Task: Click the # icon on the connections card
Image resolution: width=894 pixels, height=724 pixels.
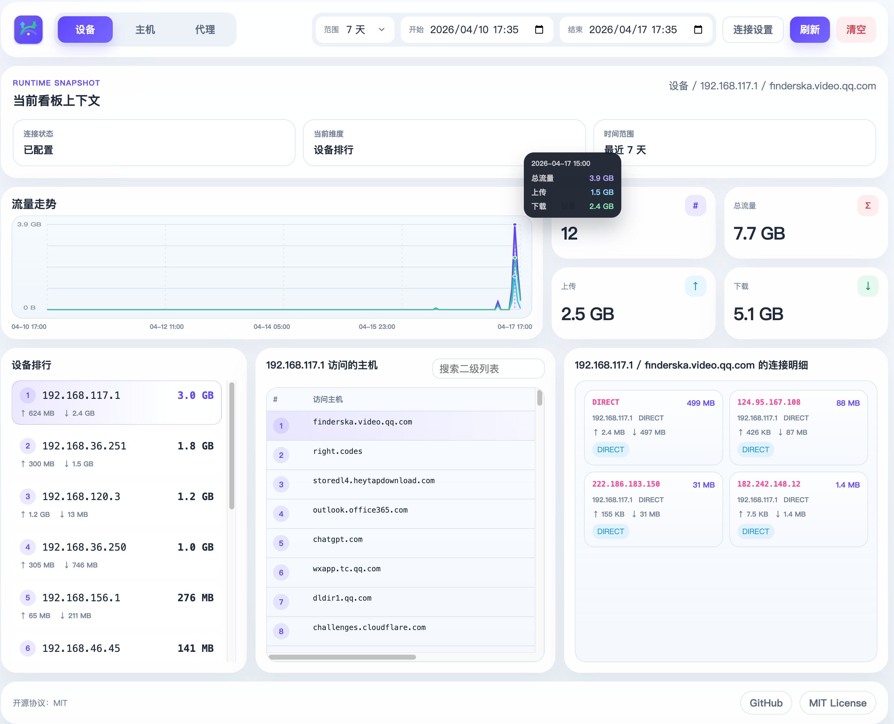Action: coord(695,205)
